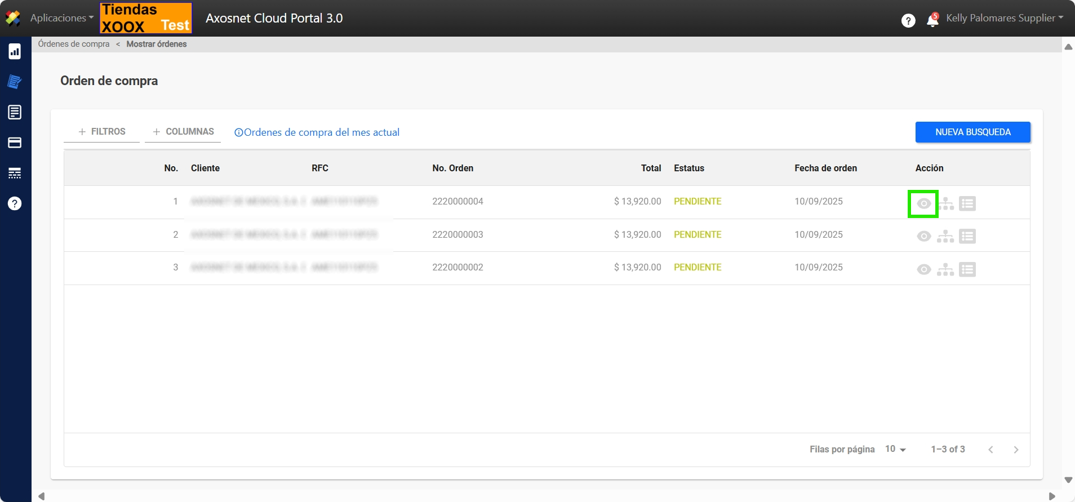
Task: Expand the Aplicaciones dropdown menu
Action: (x=62, y=18)
